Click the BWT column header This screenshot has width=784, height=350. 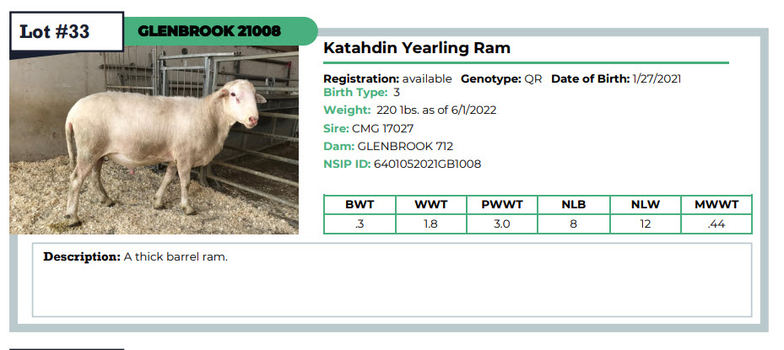coord(360,204)
